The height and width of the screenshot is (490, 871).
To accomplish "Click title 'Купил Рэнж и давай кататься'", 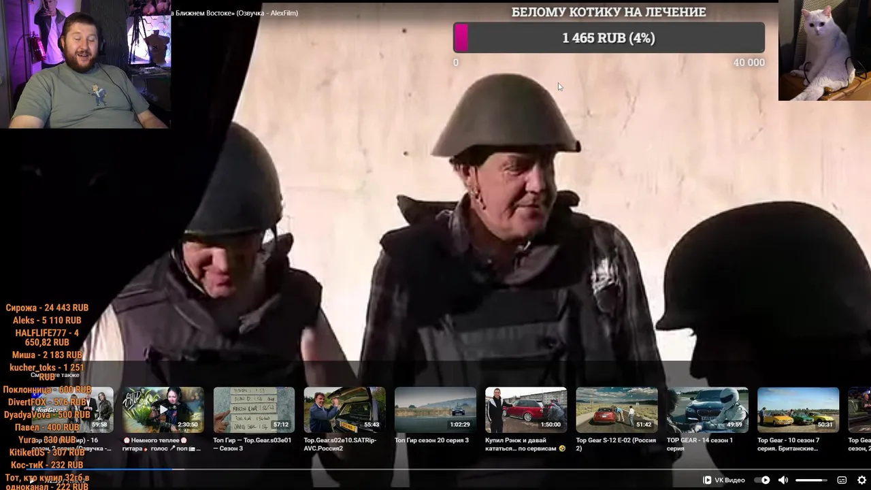I will (525, 444).
